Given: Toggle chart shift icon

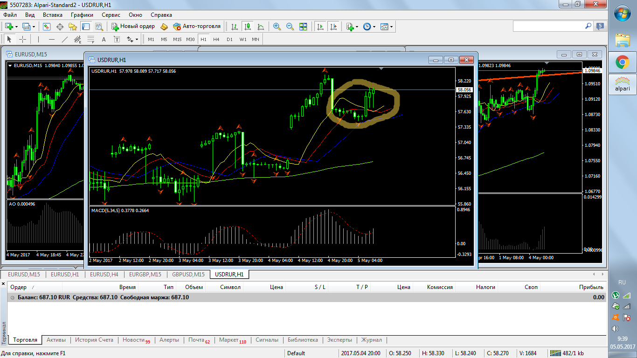Looking at the screenshot, I should [x=333, y=27].
